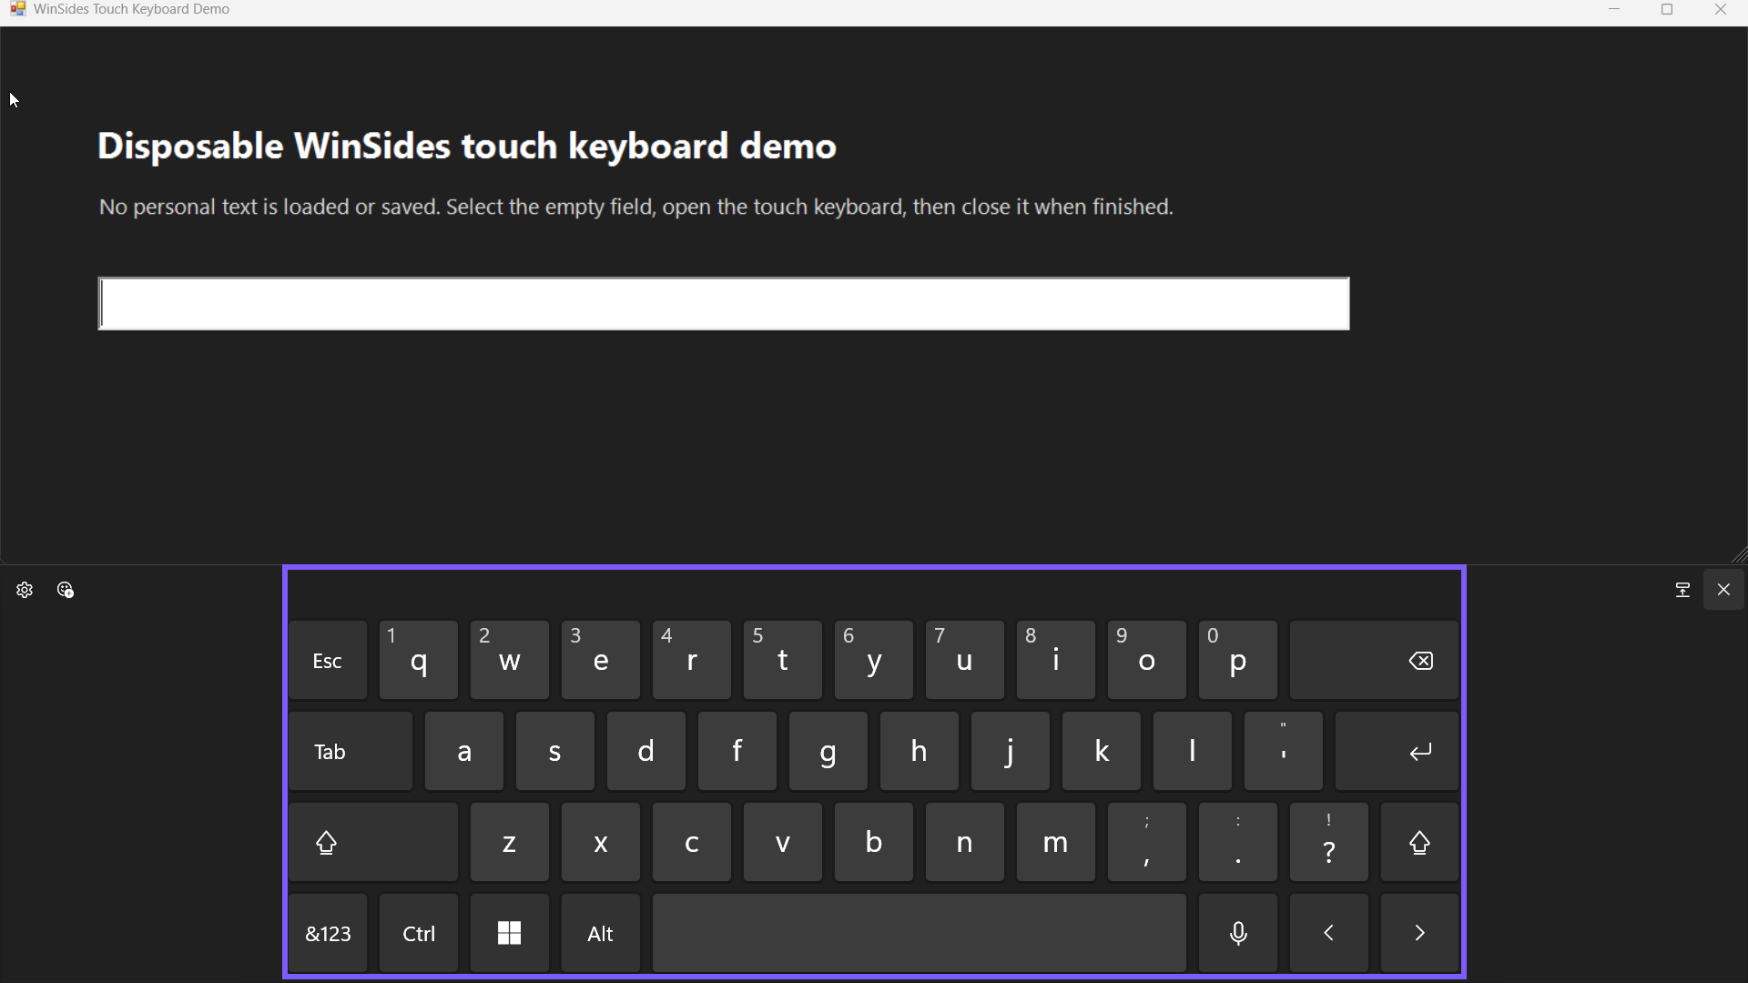
Task: Tap the c key
Action: (x=692, y=843)
